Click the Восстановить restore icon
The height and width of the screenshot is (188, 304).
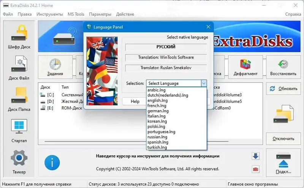[283, 64]
